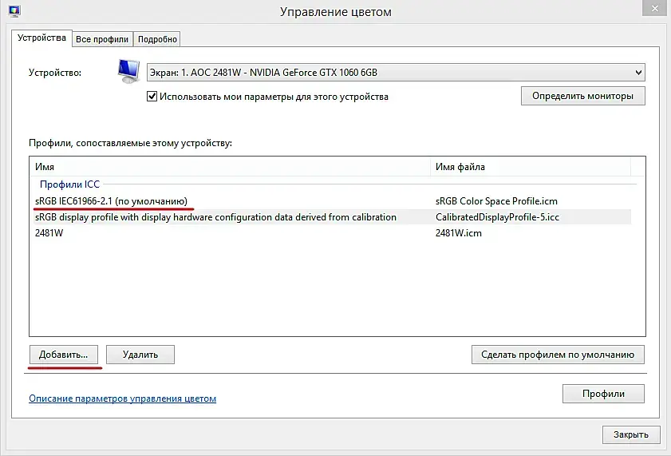Screen dimensions: 671x456
Task: Open the Все профили tab
Action: tap(102, 39)
